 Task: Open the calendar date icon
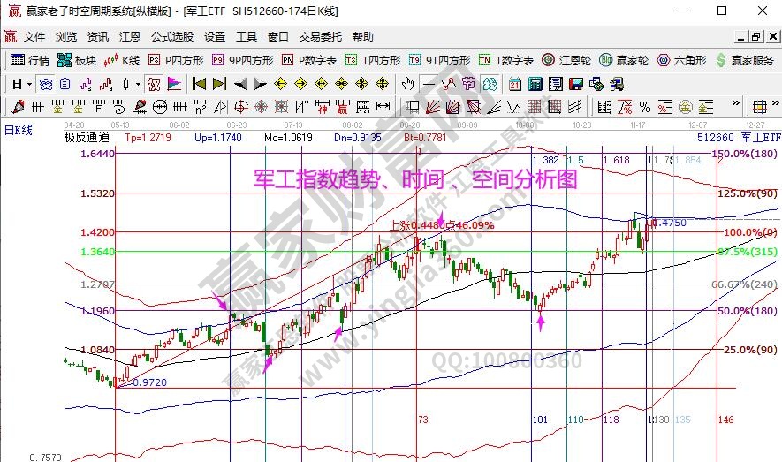point(515,84)
